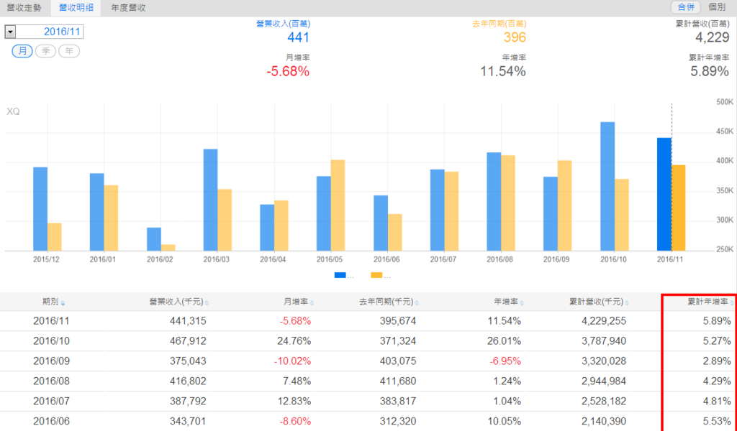Click the blue revenue bar for 2016/02

(154, 239)
